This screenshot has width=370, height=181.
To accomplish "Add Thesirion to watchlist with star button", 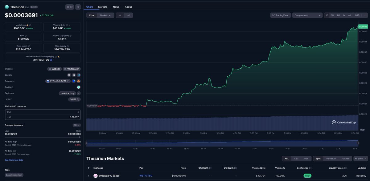I will click(69, 7).
